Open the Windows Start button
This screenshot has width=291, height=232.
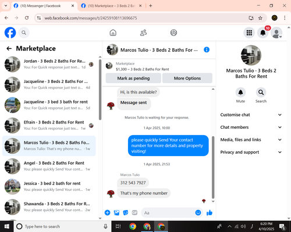coord(7,226)
